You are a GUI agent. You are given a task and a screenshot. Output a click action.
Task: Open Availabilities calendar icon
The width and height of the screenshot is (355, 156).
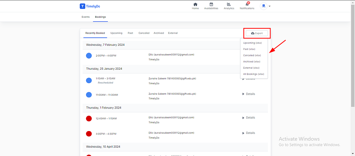pos(211,4)
